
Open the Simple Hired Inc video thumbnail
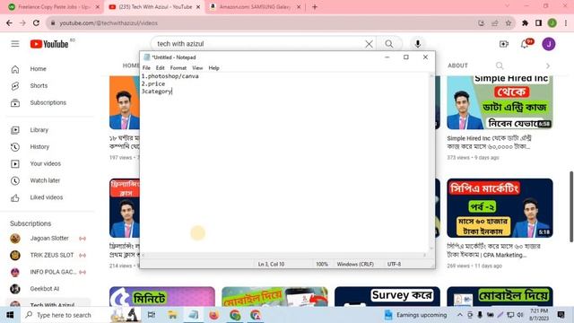coord(500,102)
